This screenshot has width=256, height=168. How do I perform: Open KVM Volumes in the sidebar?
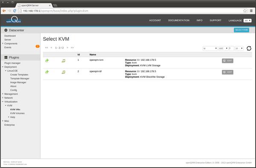(17, 113)
